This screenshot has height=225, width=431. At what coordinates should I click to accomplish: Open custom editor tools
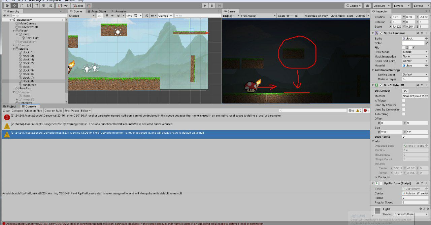[51, 6]
